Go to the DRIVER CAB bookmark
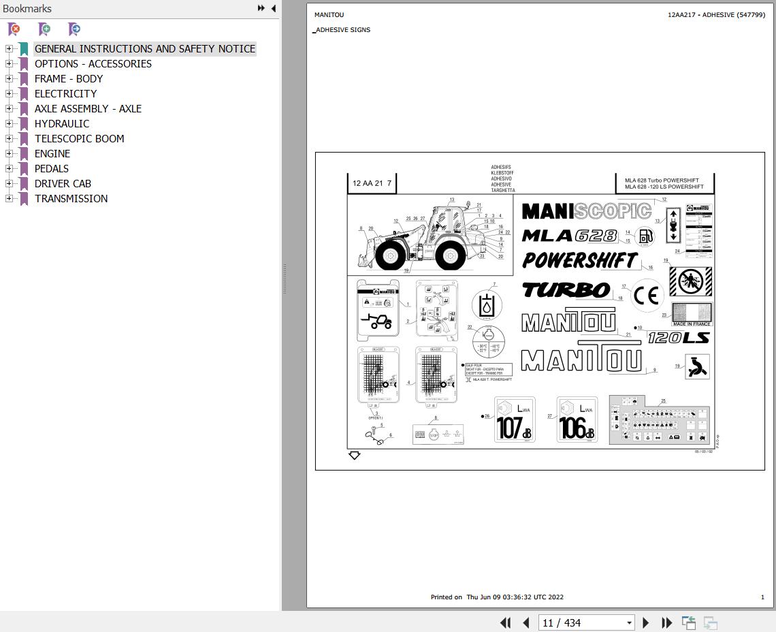The image size is (776, 632). point(63,183)
